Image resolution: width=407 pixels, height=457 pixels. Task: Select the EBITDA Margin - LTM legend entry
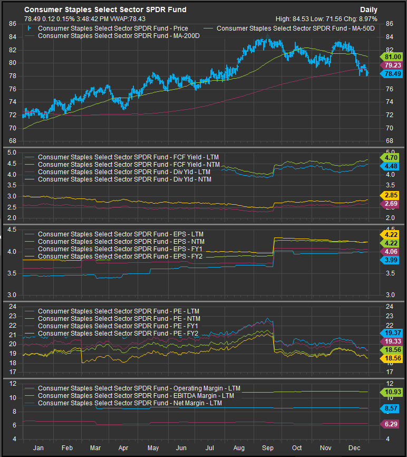pos(130,395)
